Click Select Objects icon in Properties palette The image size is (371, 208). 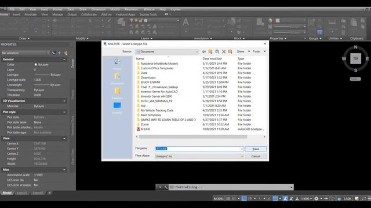point(60,53)
